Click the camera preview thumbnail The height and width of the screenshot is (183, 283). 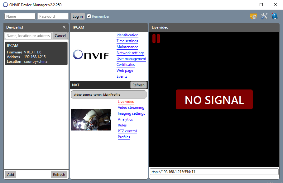pyautogui.click(x=91, y=120)
